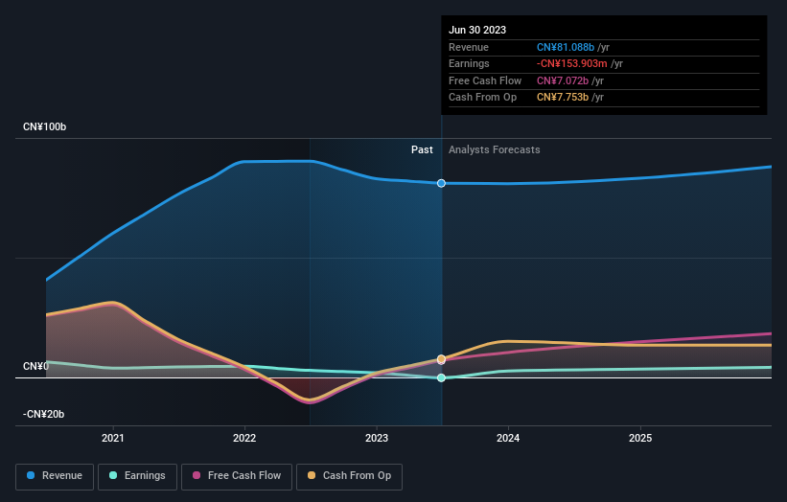Click the CN¥100b y-axis label
Viewport: 787px width, 502px height.
(45, 126)
